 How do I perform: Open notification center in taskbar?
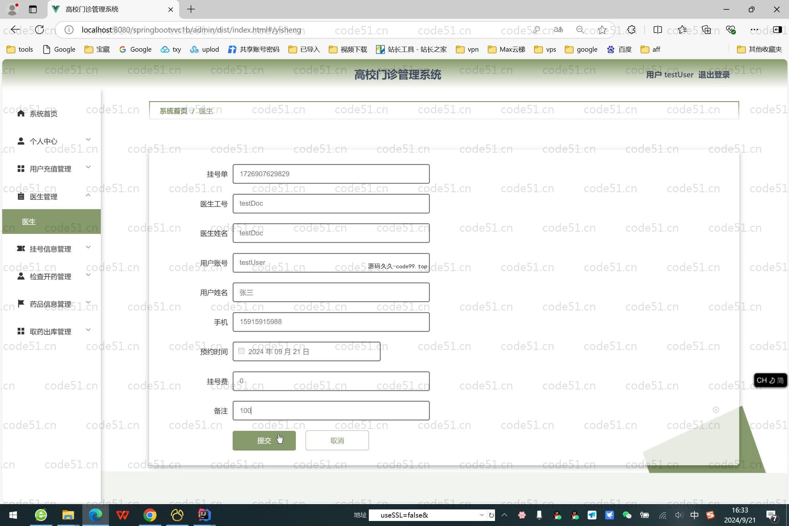pyautogui.click(x=772, y=515)
